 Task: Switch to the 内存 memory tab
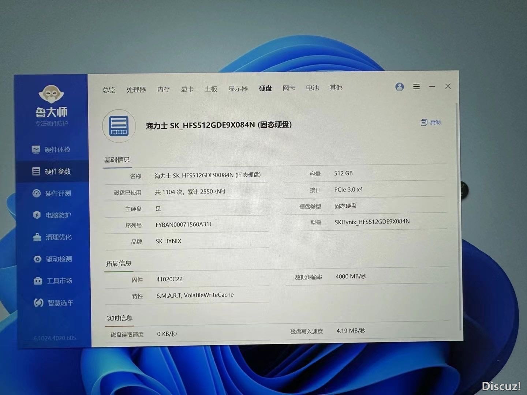[164, 89]
